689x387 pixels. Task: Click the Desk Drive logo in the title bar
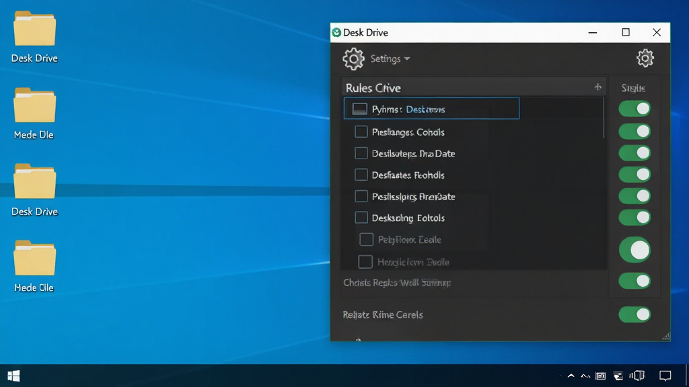point(336,32)
